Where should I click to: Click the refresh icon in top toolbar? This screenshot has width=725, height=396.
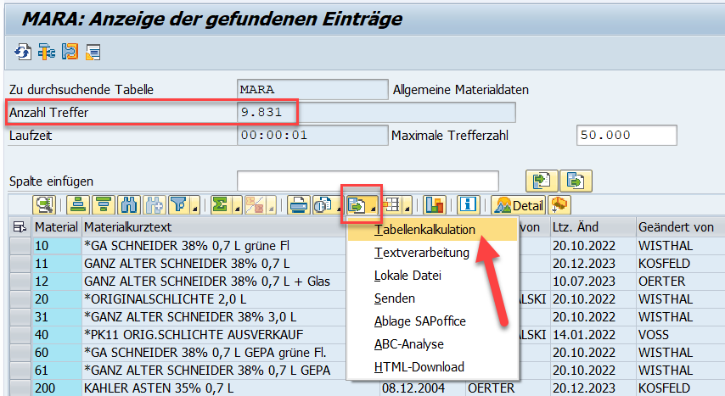(x=22, y=53)
